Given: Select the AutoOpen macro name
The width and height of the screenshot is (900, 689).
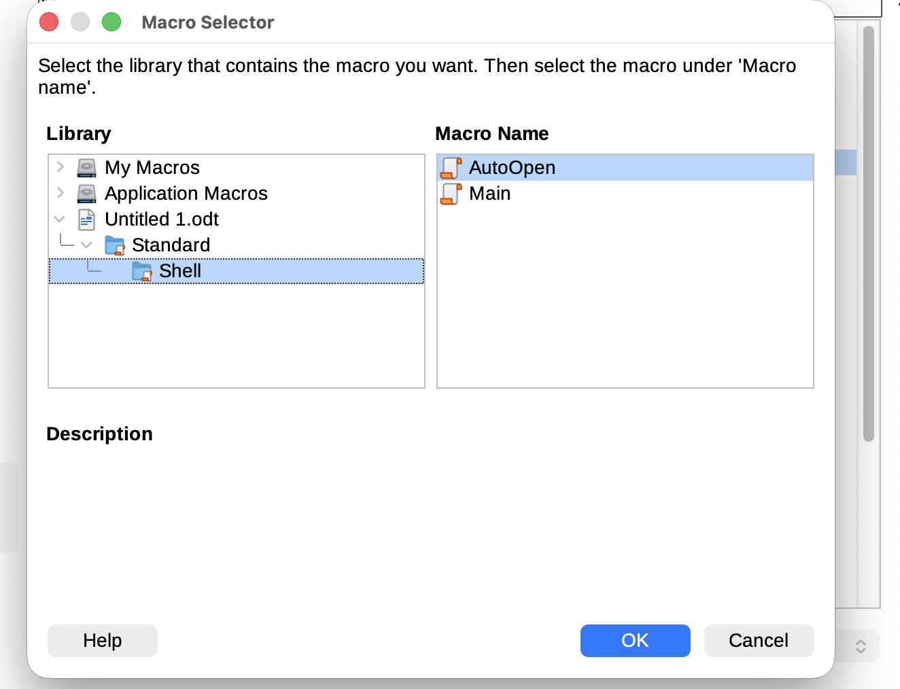Looking at the screenshot, I should 512,168.
